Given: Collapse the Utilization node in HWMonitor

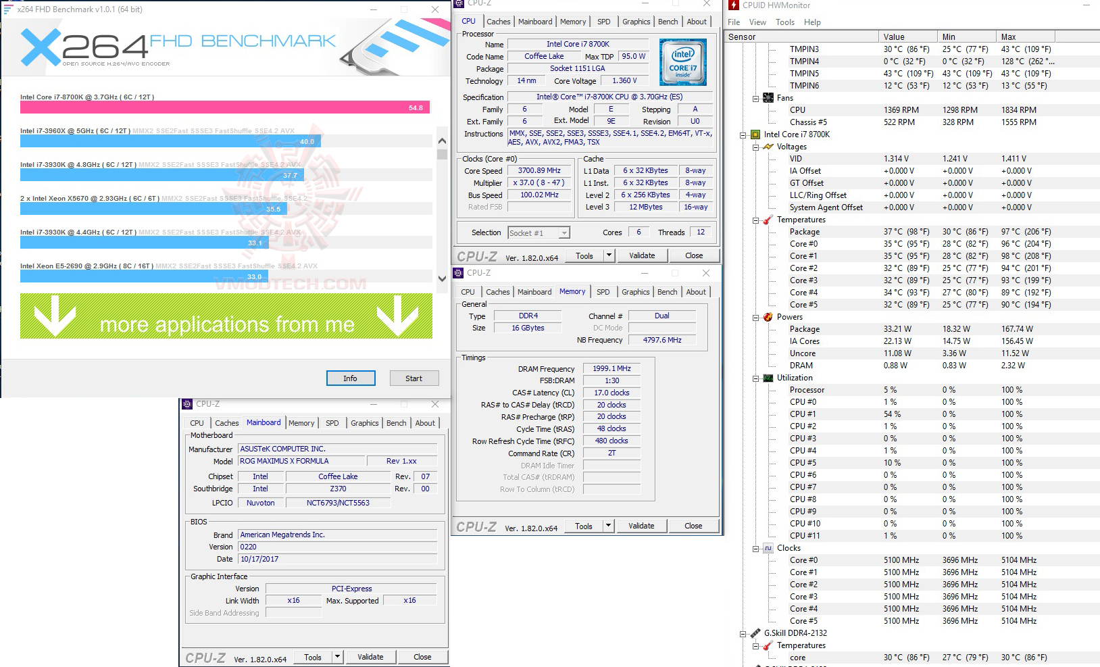Looking at the screenshot, I should [756, 378].
